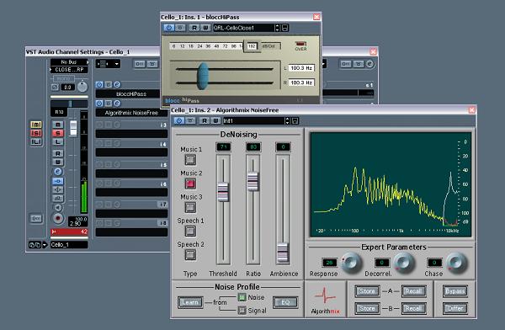This screenshot has height=330, width=505.
Task: Click the Mute button on Cello_1 channel
Action: point(57,125)
